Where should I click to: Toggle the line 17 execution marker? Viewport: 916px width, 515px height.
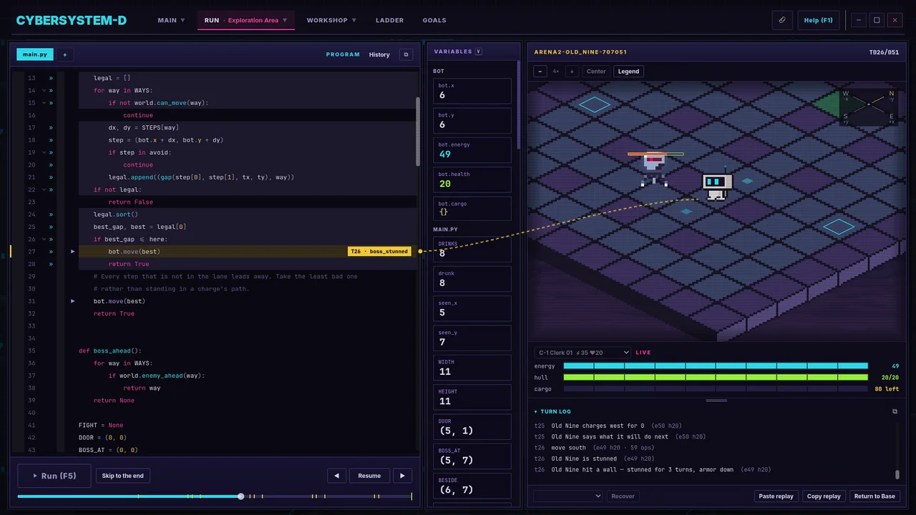click(51, 127)
